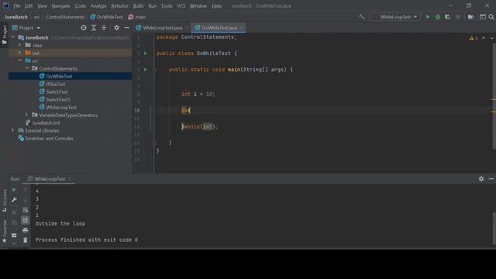Click the Build Project hammer icon
This screenshot has height=279, width=496.
(362, 17)
